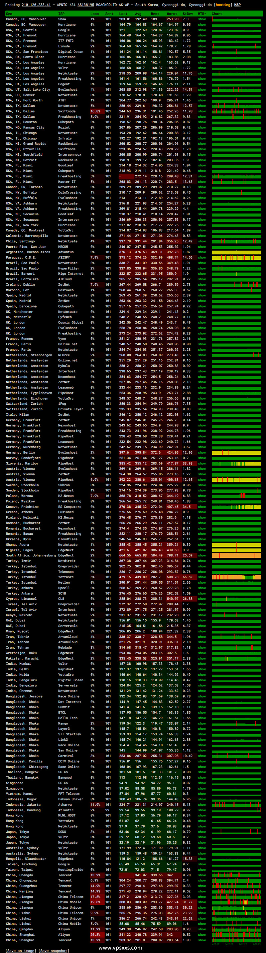The image size is (266, 953).
Task: Show MTR for USA, CO, Denver
Action: coord(202,95)
